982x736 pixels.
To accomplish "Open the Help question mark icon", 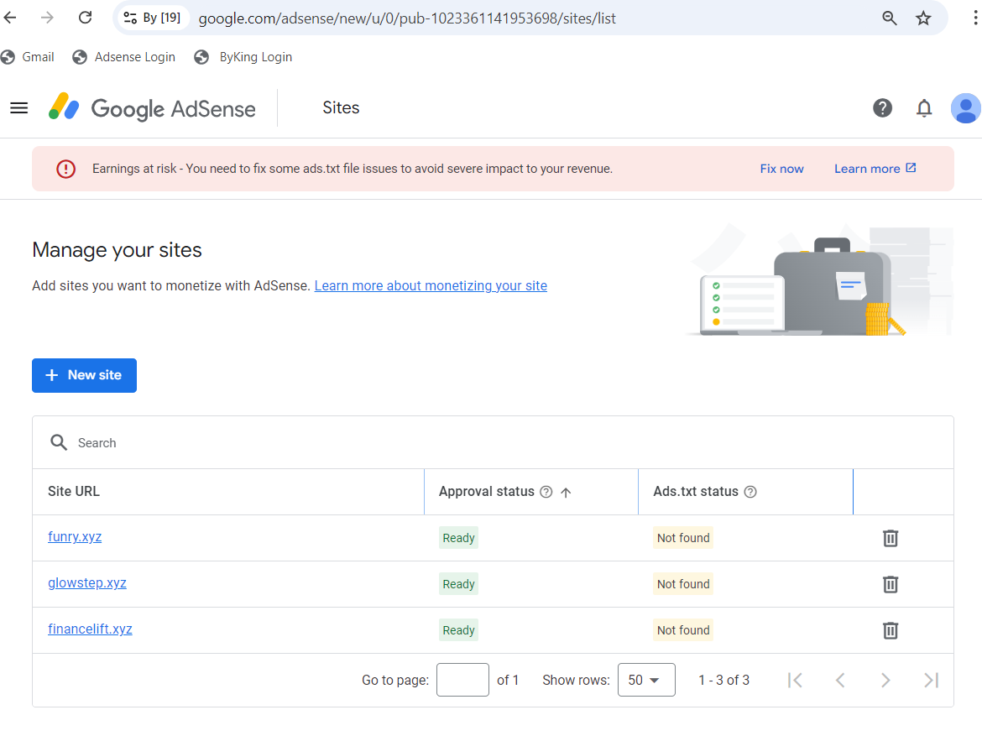I will [x=882, y=108].
